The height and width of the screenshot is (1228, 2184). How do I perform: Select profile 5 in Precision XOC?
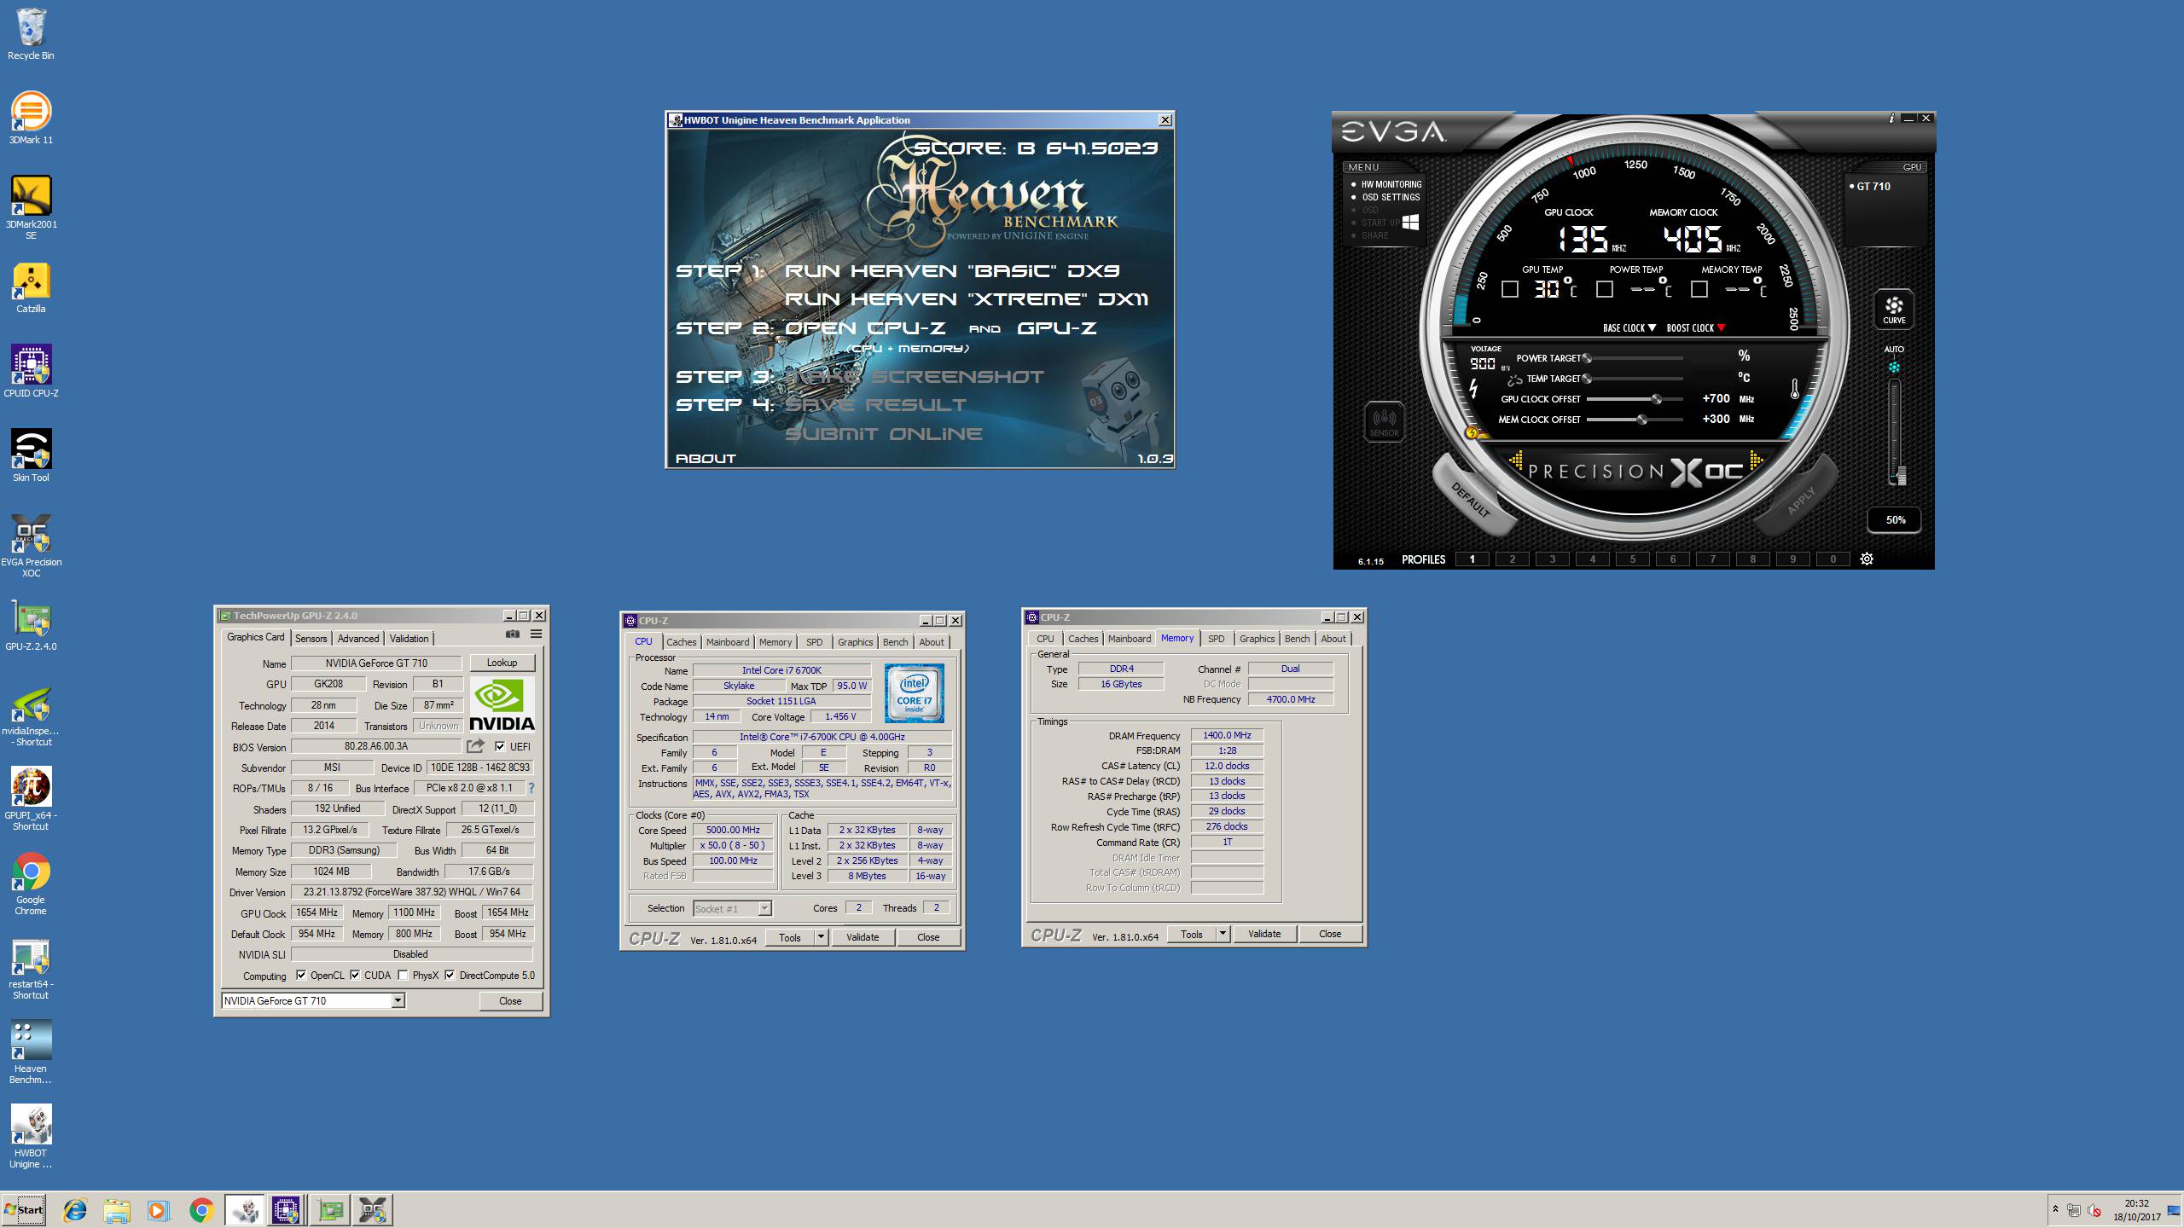pyautogui.click(x=1632, y=559)
